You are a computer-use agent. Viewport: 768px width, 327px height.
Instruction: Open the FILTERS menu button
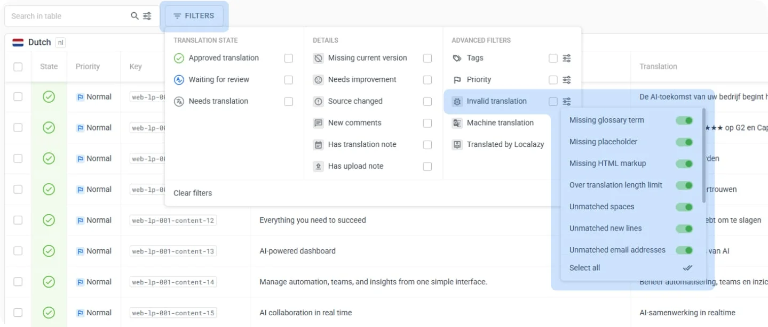coord(194,16)
